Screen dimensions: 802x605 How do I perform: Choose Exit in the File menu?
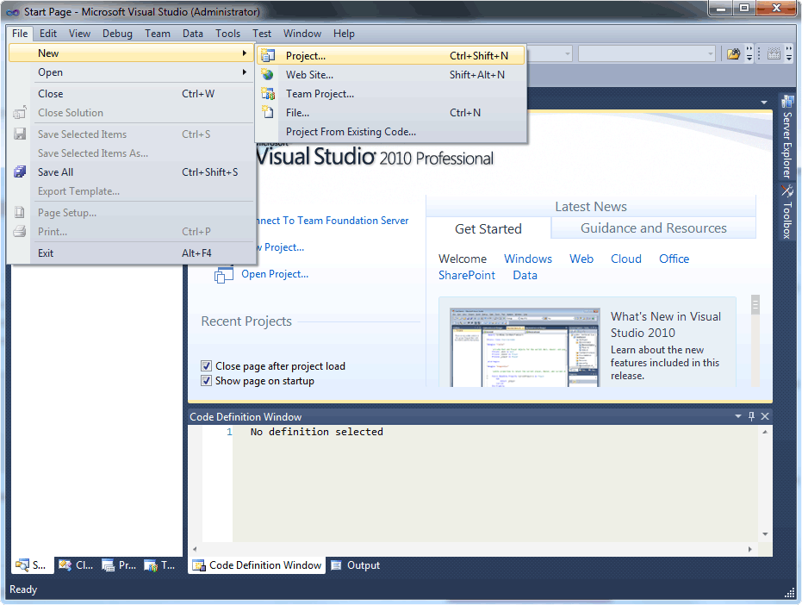132,253
